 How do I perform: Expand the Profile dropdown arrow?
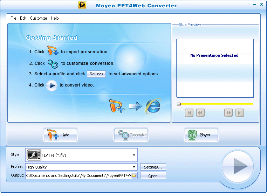[x=134, y=167]
